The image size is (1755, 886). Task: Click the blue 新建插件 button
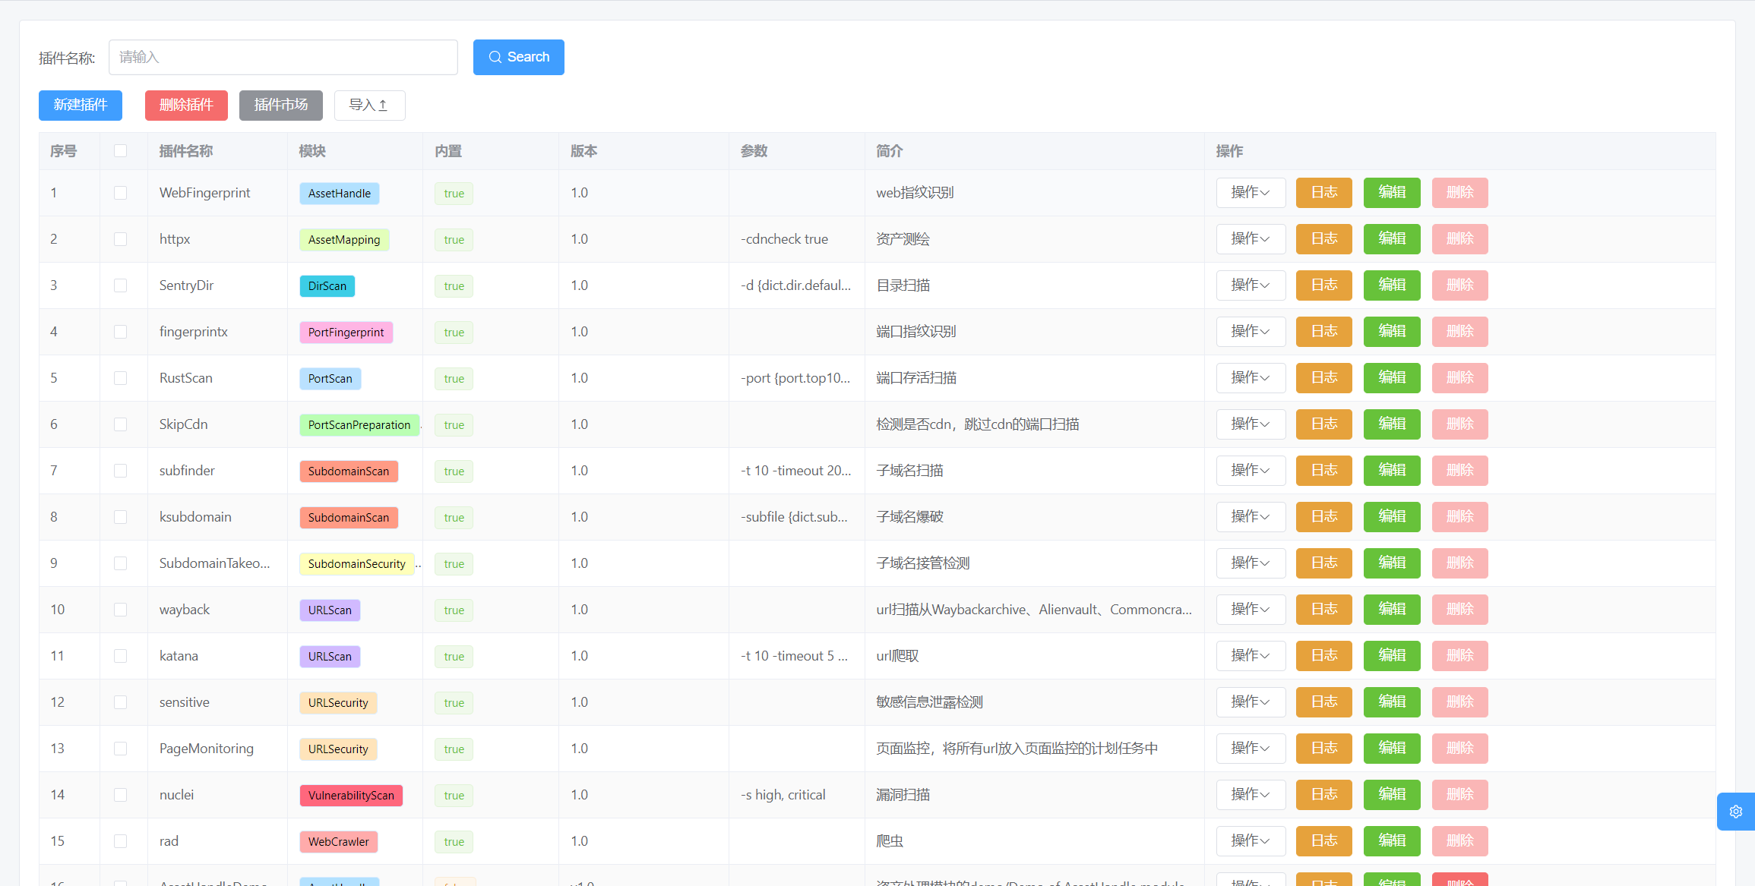[81, 105]
